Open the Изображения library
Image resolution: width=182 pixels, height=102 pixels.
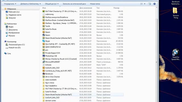[x=14, y=33]
